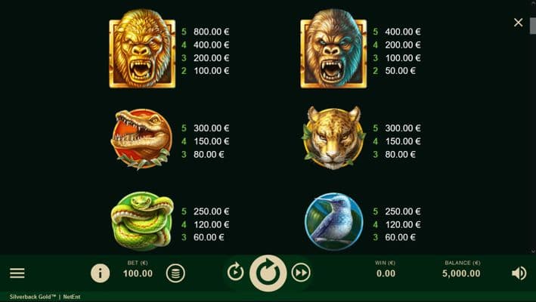536x302 pixels.
Task: Select the crocodile symbol
Action: point(141,139)
